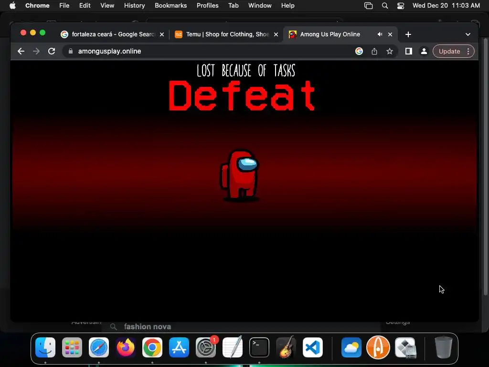
Task: Open the History menu
Action: click(x=134, y=6)
